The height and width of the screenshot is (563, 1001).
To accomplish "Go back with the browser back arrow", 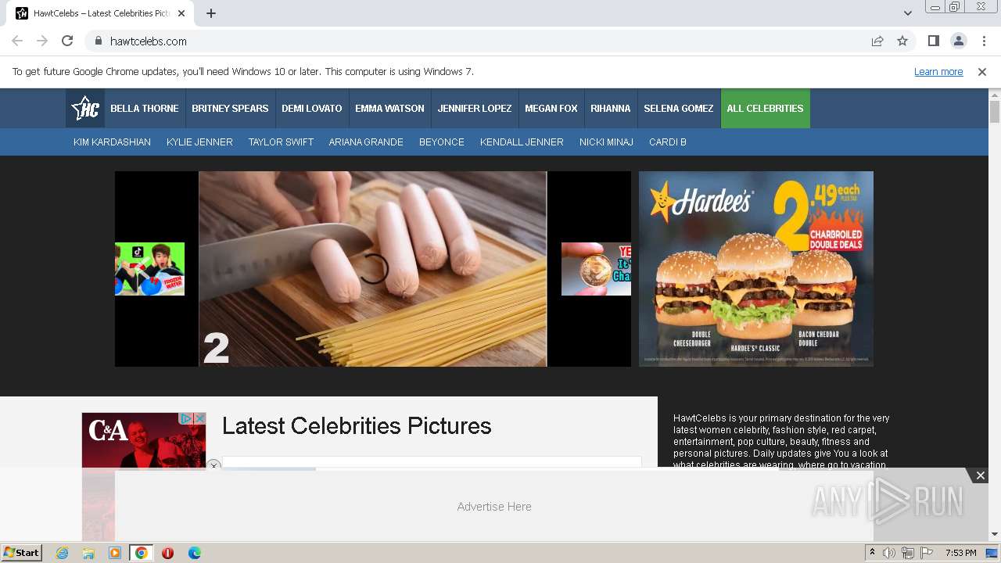I will (x=17, y=41).
